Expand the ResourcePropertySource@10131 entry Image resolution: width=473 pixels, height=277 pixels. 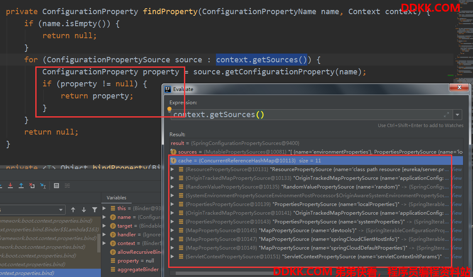(173, 169)
